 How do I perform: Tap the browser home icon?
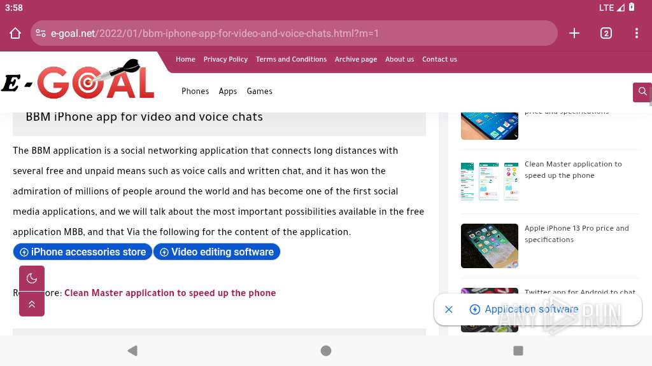[15, 33]
